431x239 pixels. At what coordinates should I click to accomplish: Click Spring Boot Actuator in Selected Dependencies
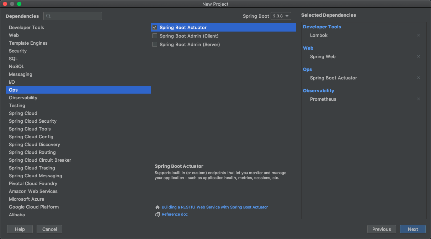pyautogui.click(x=334, y=78)
